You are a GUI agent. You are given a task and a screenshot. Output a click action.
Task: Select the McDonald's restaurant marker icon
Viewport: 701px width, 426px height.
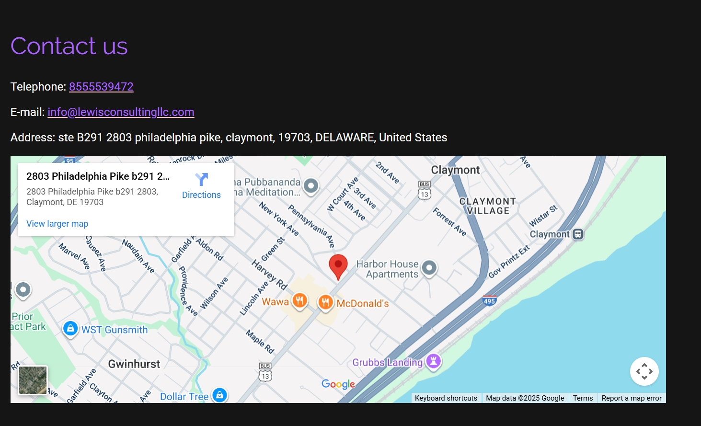pyautogui.click(x=325, y=303)
